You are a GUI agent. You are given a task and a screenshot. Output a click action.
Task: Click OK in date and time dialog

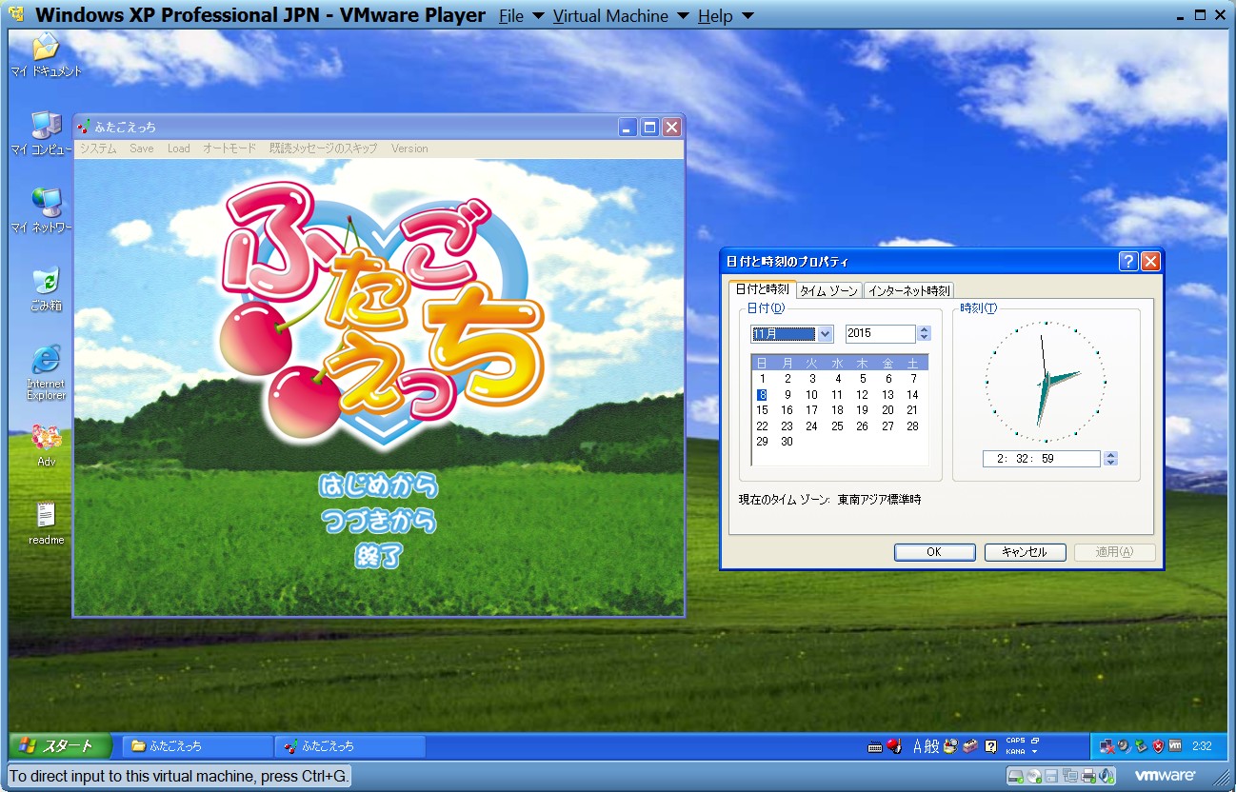click(x=934, y=552)
